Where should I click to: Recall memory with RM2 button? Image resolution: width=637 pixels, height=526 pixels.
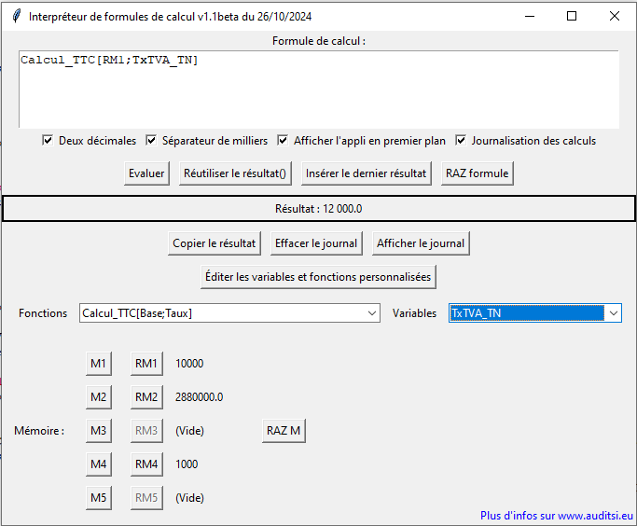click(x=146, y=397)
